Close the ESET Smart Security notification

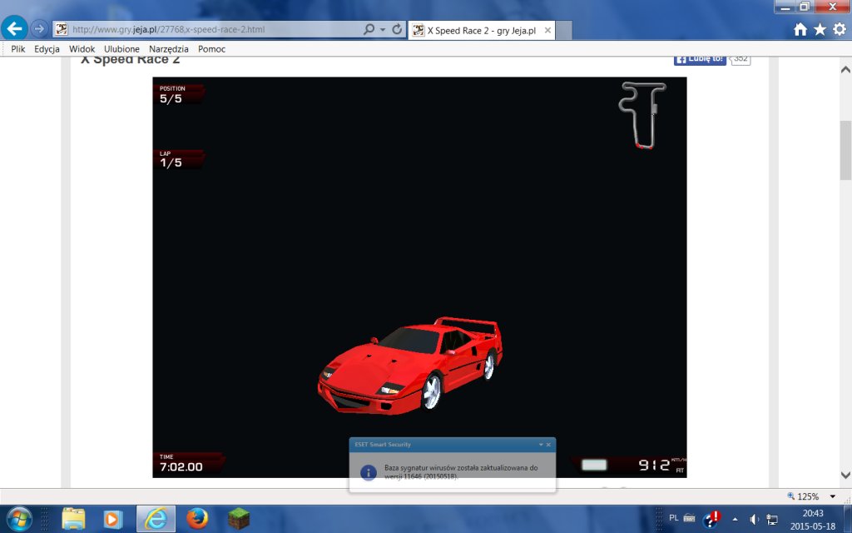[x=548, y=445]
